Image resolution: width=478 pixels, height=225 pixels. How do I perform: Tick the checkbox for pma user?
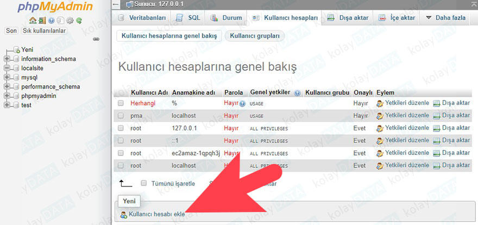[x=121, y=116]
